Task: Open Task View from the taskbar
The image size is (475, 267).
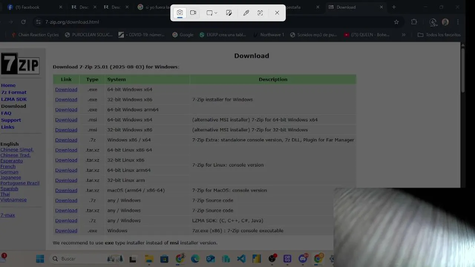Action: point(132,259)
